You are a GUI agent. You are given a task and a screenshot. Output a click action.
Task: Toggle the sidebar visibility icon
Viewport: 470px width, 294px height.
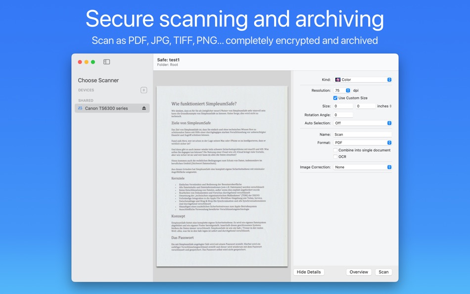[106, 61]
